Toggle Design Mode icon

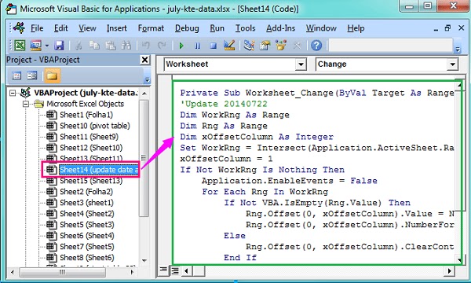(229, 46)
